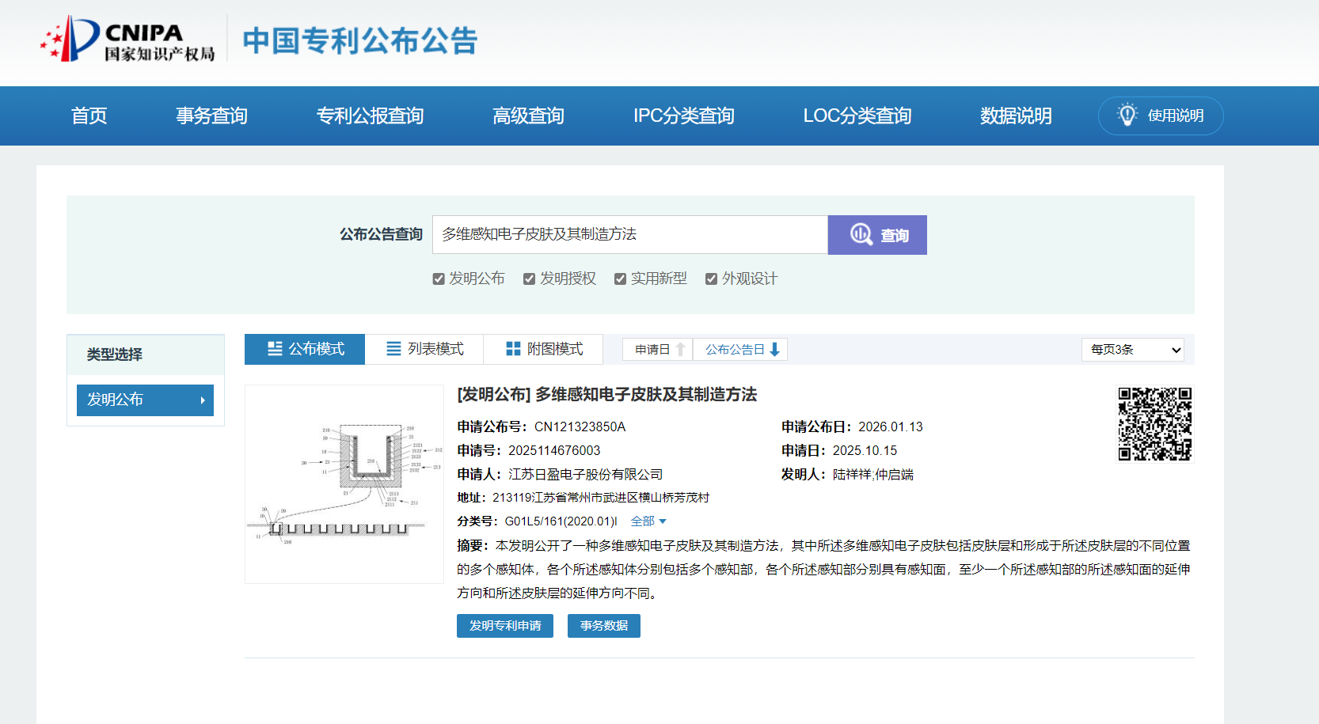Uncheck the 外观设计 checkbox
Viewport: 1319px width, 724px height.
(x=712, y=279)
